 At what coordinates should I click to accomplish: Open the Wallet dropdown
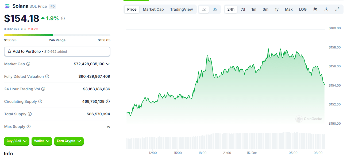(x=42, y=141)
